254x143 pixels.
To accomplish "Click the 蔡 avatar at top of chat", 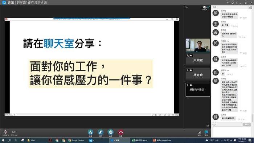I will click(216, 13).
